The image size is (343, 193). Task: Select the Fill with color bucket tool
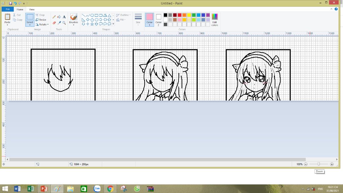[59, 17]
